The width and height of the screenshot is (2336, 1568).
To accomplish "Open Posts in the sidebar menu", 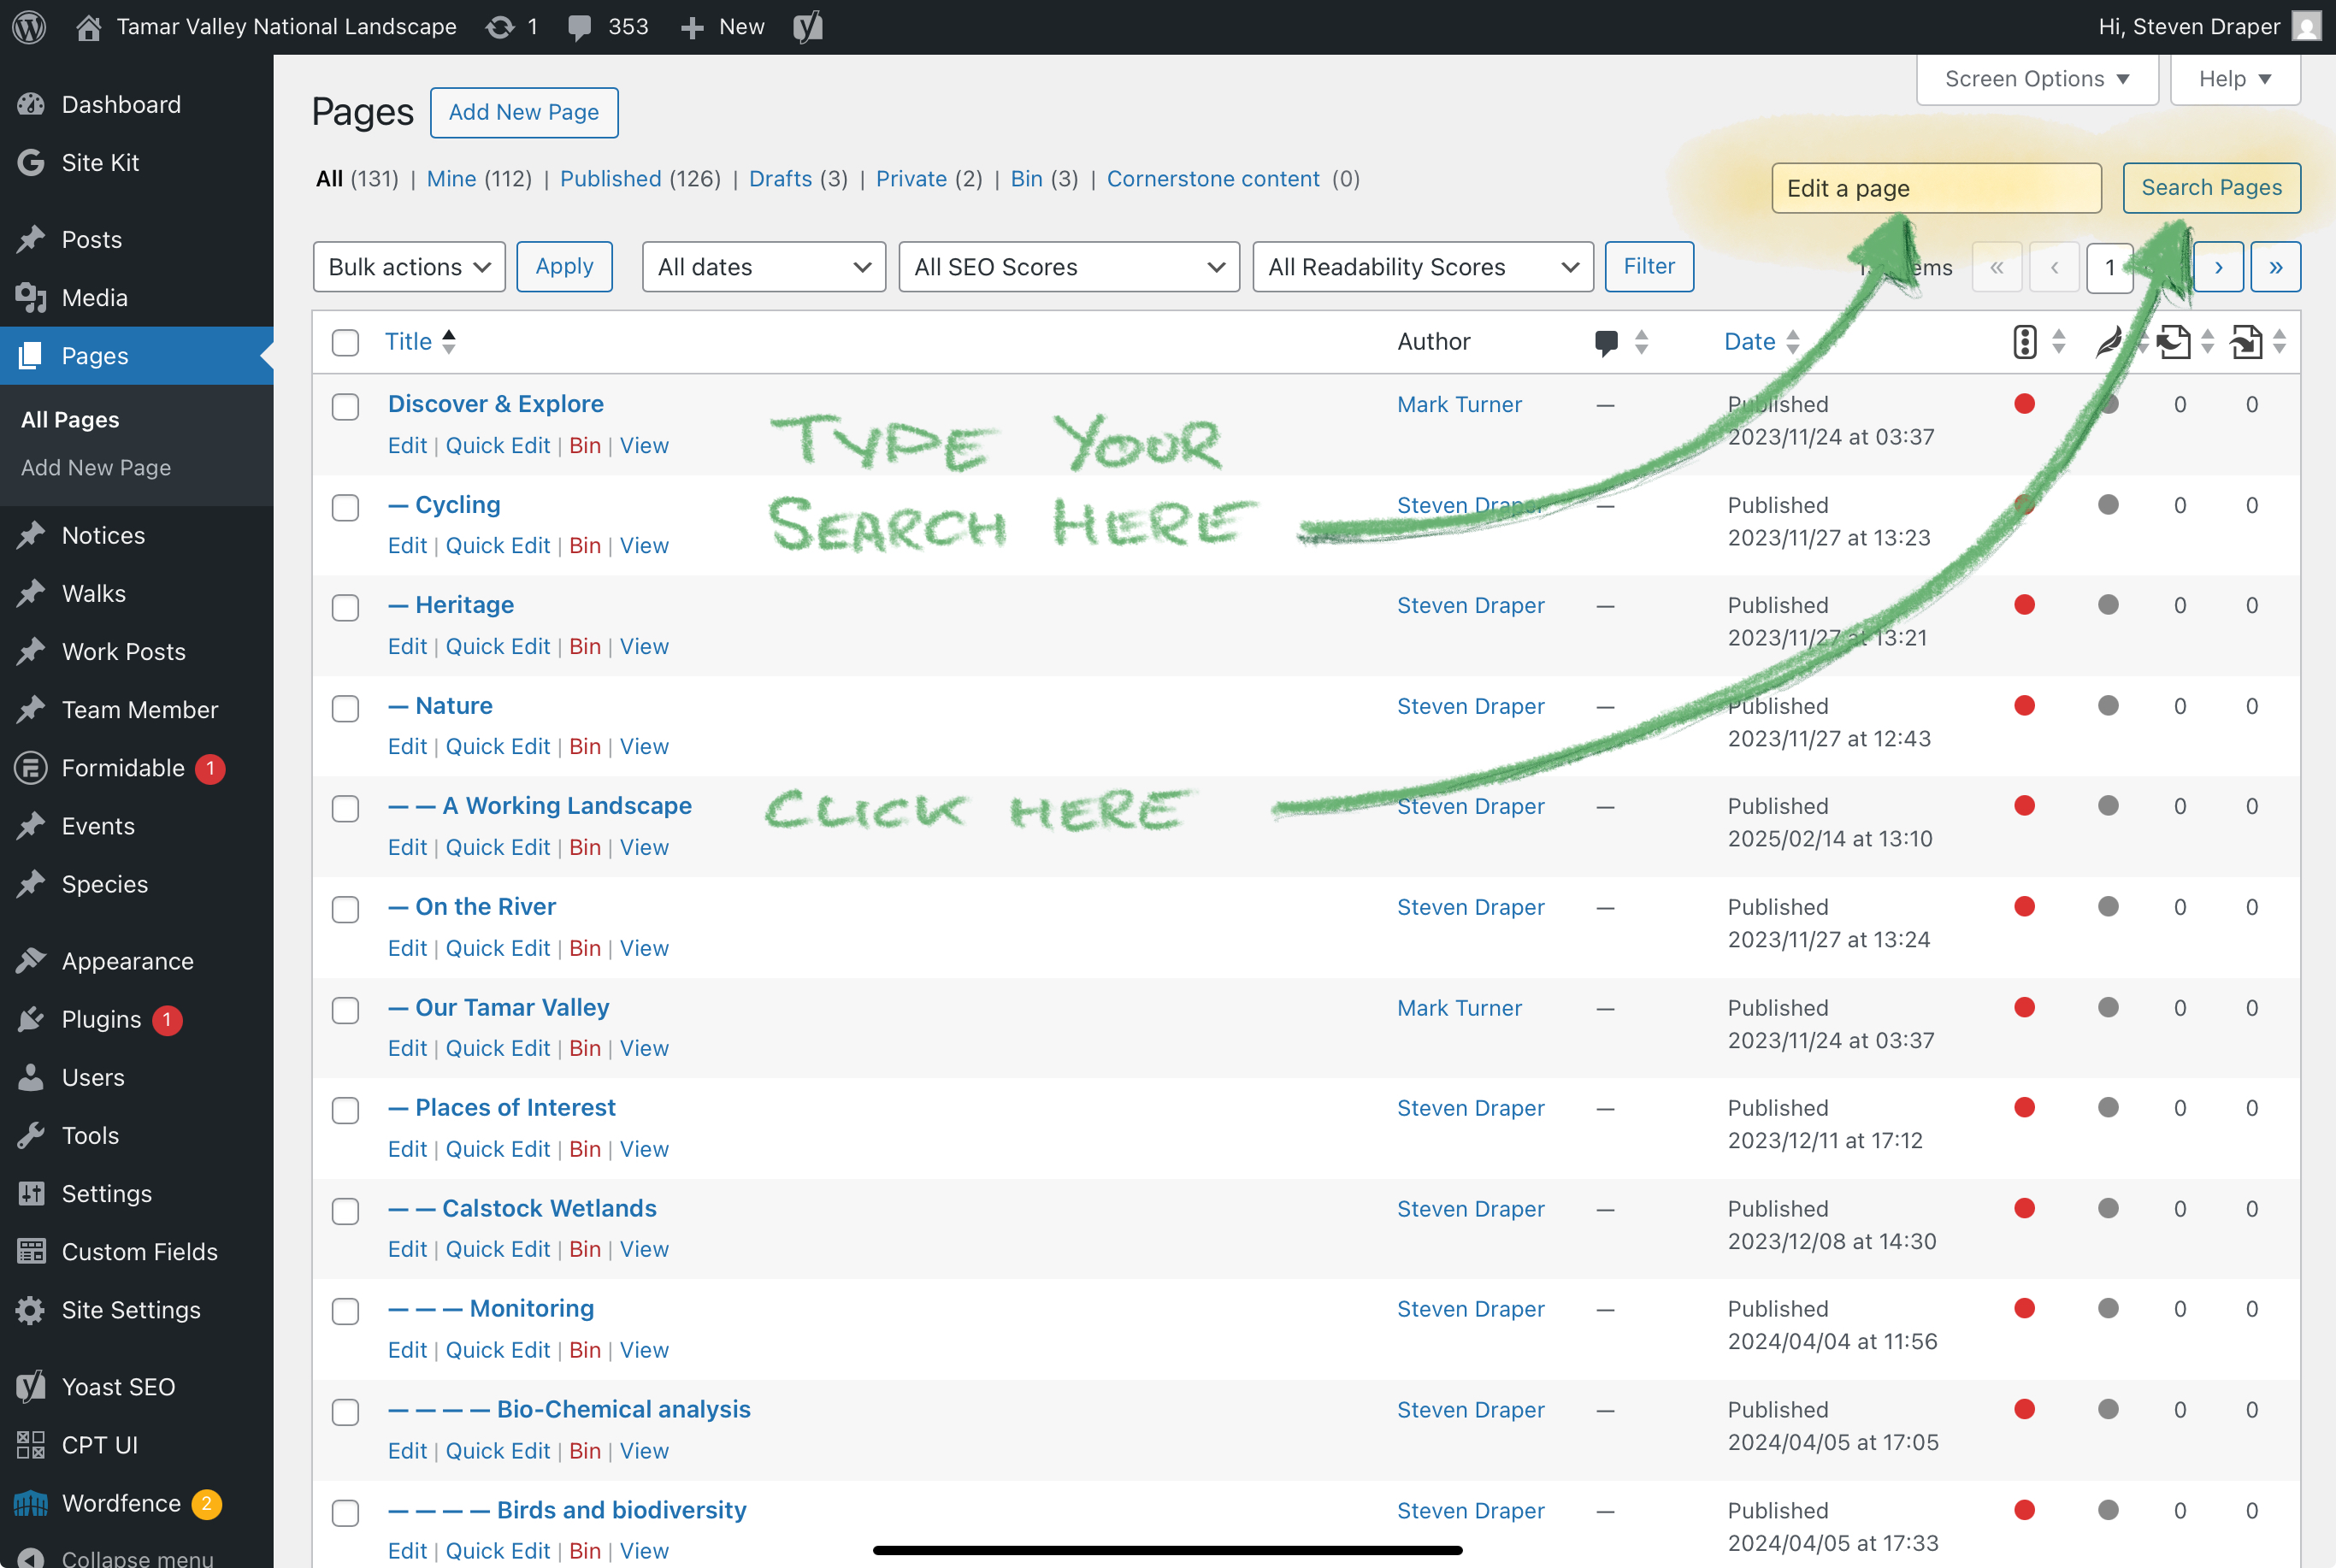I will pos(92,239).
